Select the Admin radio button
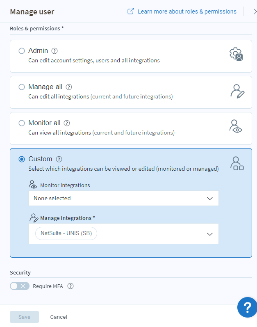257x327 pixels. (x=22, y=51)
